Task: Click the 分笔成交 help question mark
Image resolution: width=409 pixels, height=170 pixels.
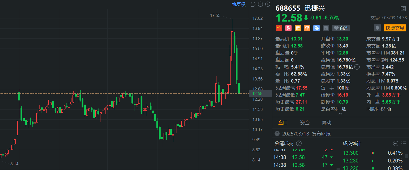Action: click(299, 143)
